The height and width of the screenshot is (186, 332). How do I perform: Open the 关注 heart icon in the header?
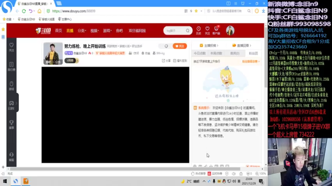[207, 31]
